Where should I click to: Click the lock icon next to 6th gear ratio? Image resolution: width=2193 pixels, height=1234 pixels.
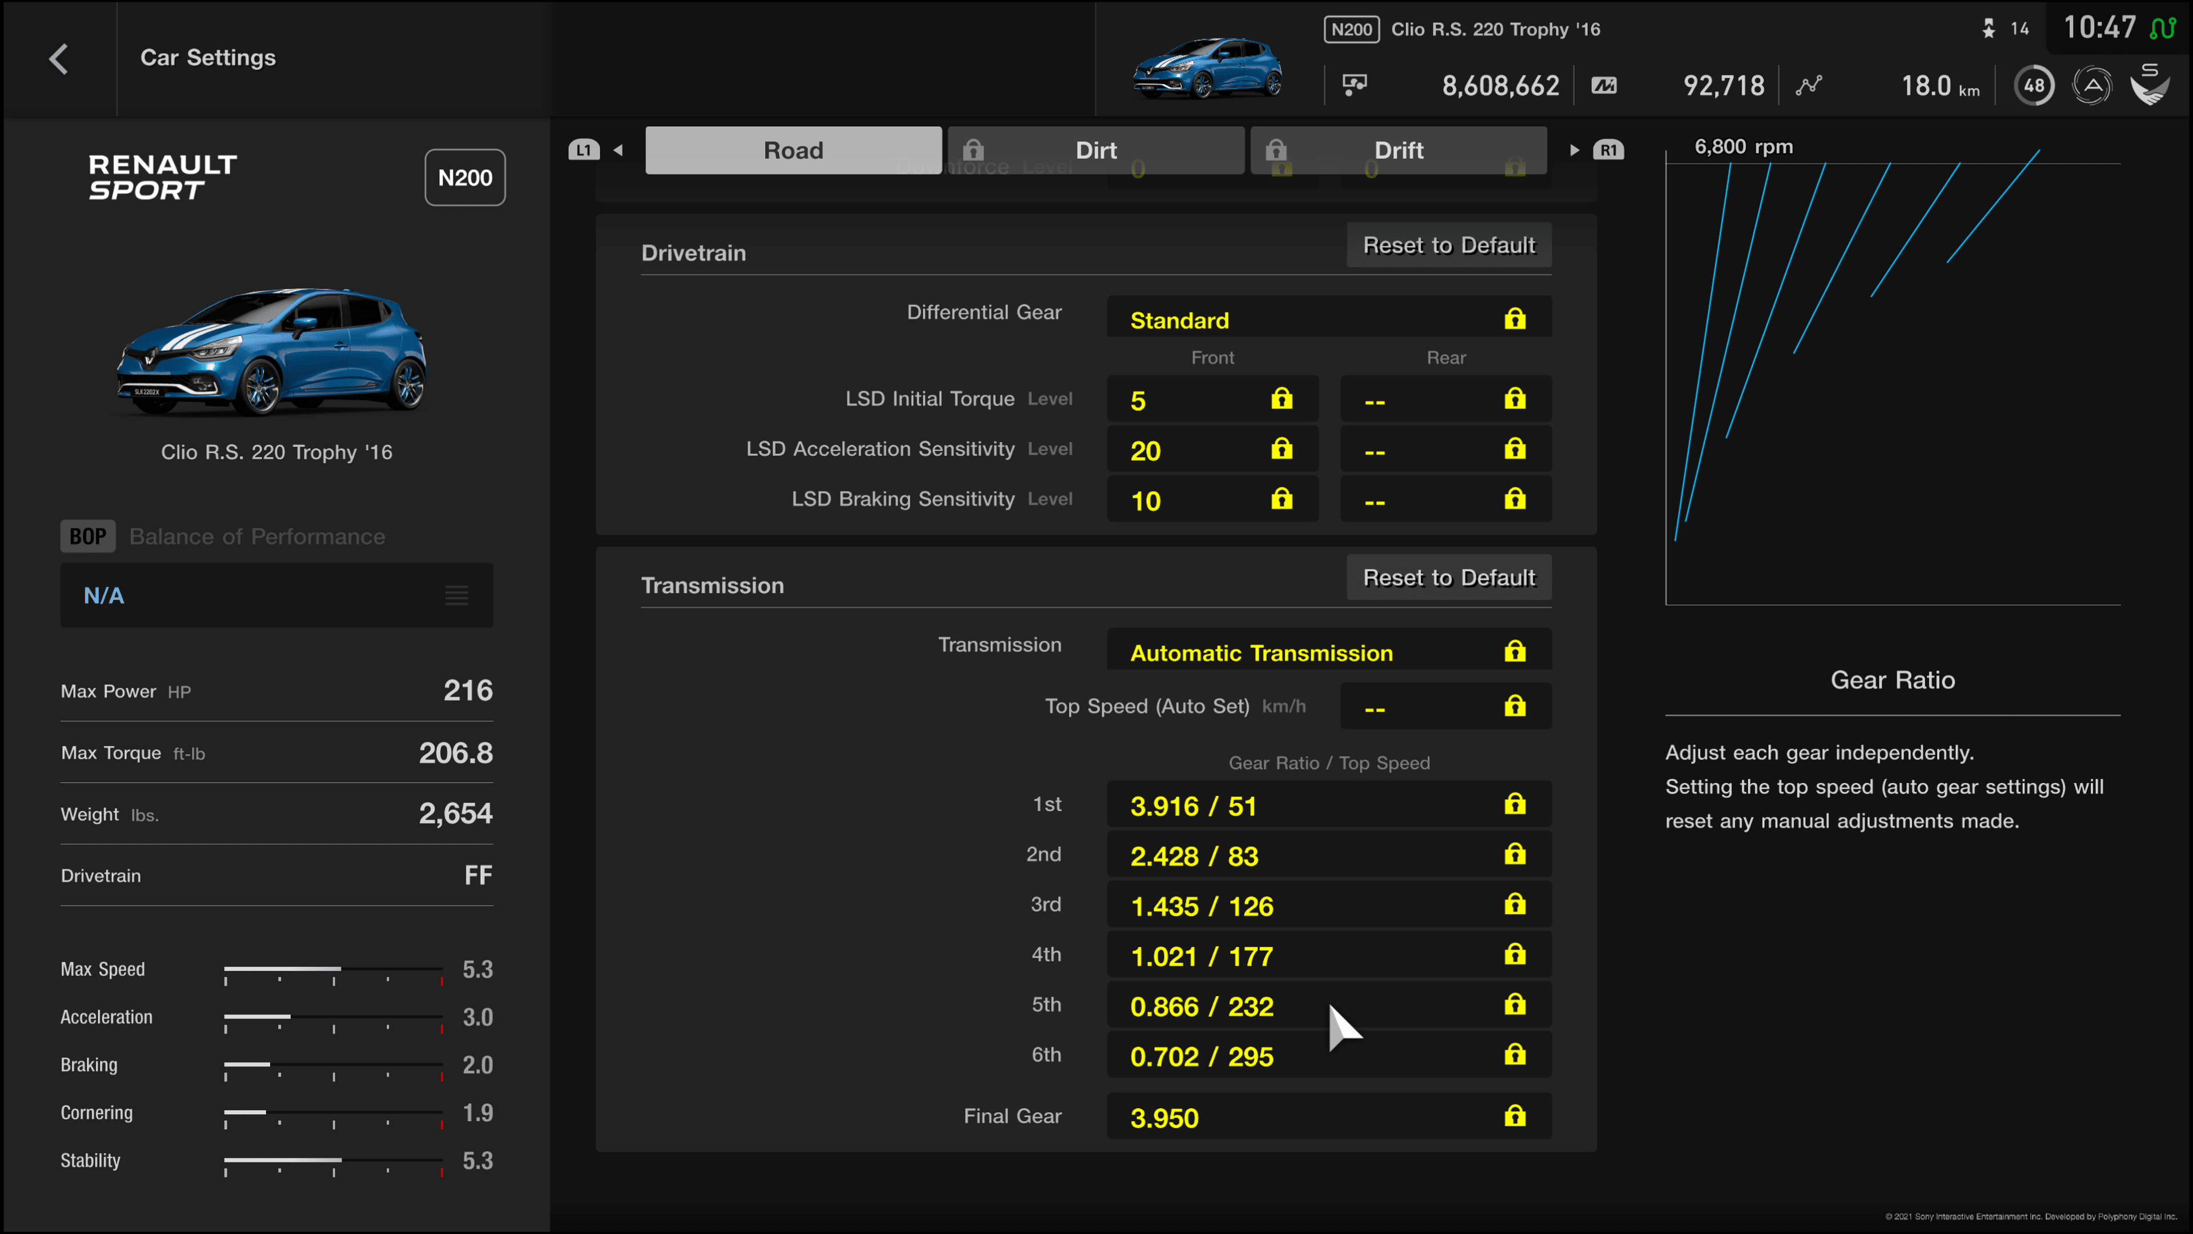point(1514,1055)
